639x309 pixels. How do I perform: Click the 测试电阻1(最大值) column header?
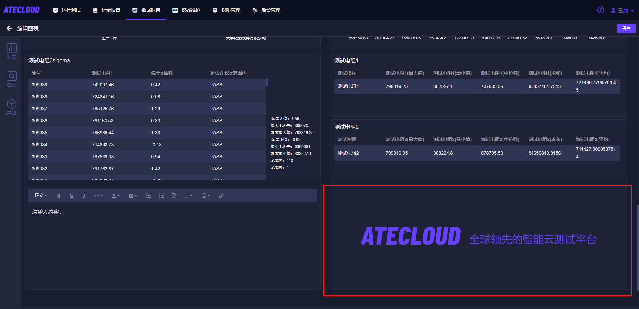click(x=405, y=73)
